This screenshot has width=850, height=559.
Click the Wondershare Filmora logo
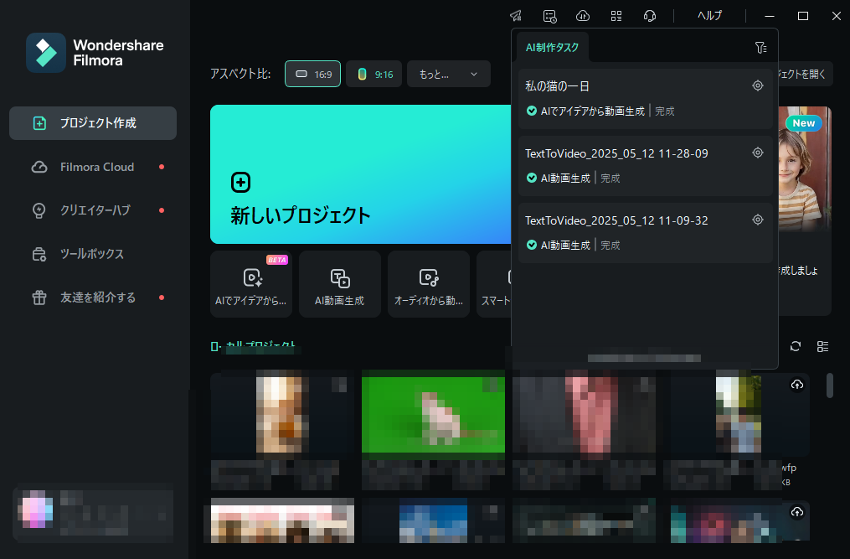tap(95, 53)
